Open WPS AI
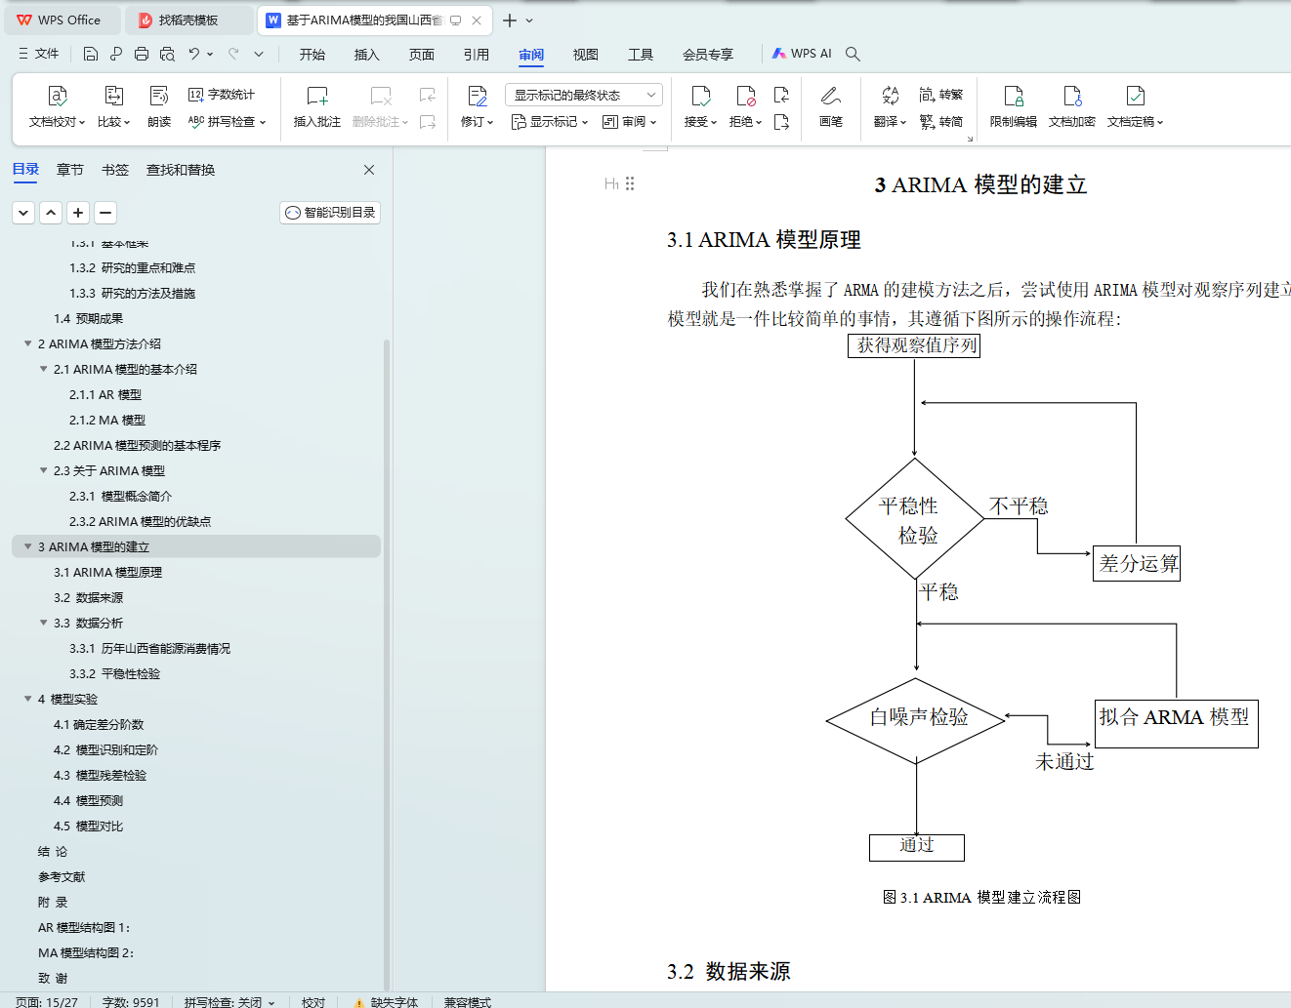 point(802,54)
